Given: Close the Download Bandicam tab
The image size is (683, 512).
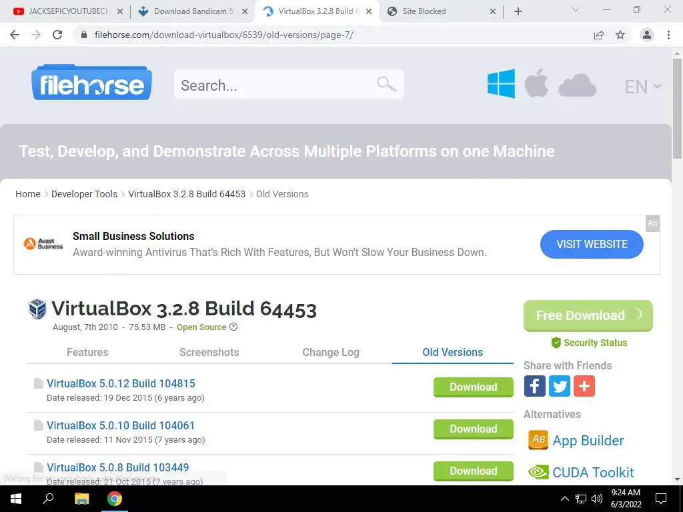Looking at the screenshot, I should point(245,11).
